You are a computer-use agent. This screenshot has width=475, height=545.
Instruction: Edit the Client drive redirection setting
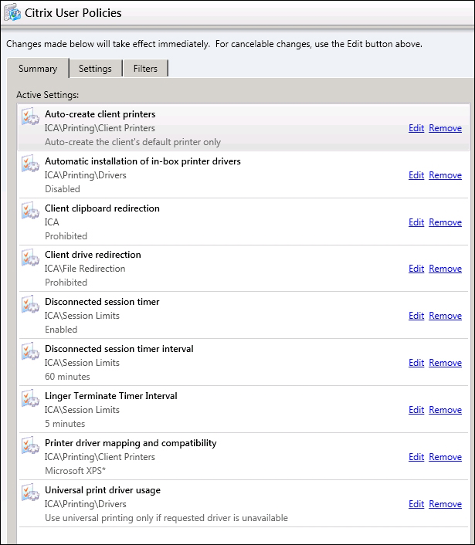[416, 269]
